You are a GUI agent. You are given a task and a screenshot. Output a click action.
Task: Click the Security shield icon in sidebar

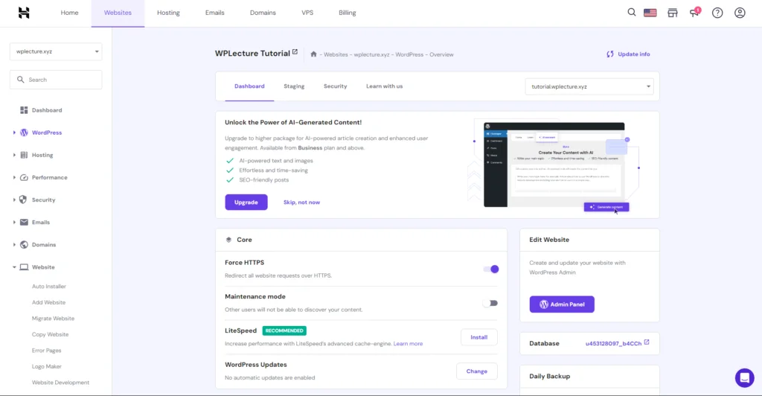[23, 199]
